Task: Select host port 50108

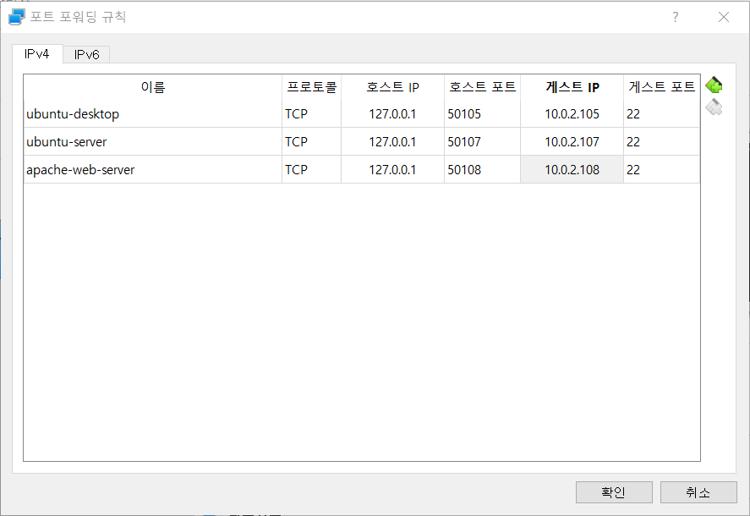Action: pos(482,169)
